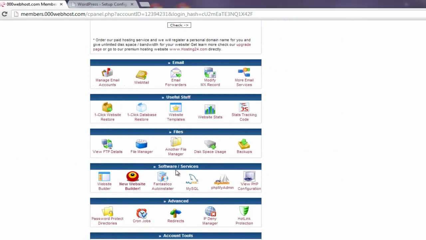The image size is (426, 240).
Task: Open the MySQL dolphin icon
Action: 192,179
